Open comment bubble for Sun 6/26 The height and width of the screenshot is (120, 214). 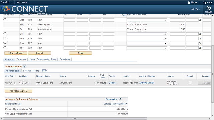(5, 38)
